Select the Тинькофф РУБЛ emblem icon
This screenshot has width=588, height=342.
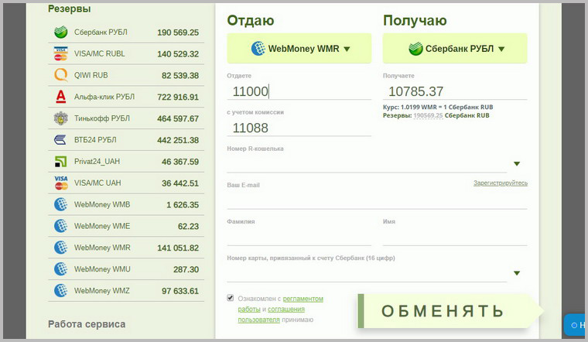pos(61,118)
